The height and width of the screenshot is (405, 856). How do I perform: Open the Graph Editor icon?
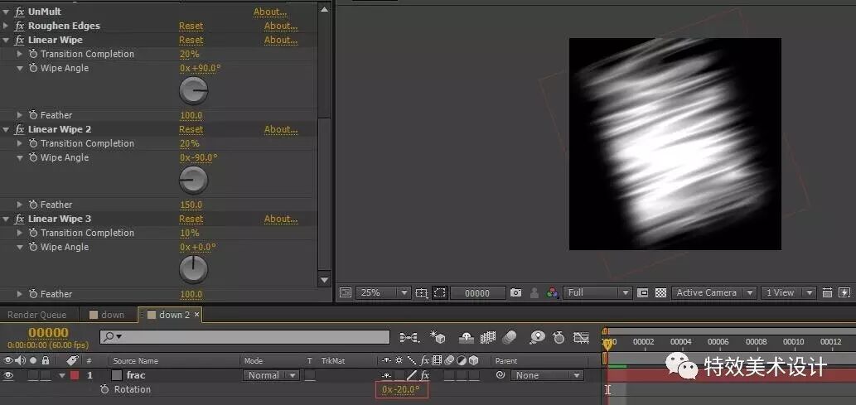coord(582,338)
